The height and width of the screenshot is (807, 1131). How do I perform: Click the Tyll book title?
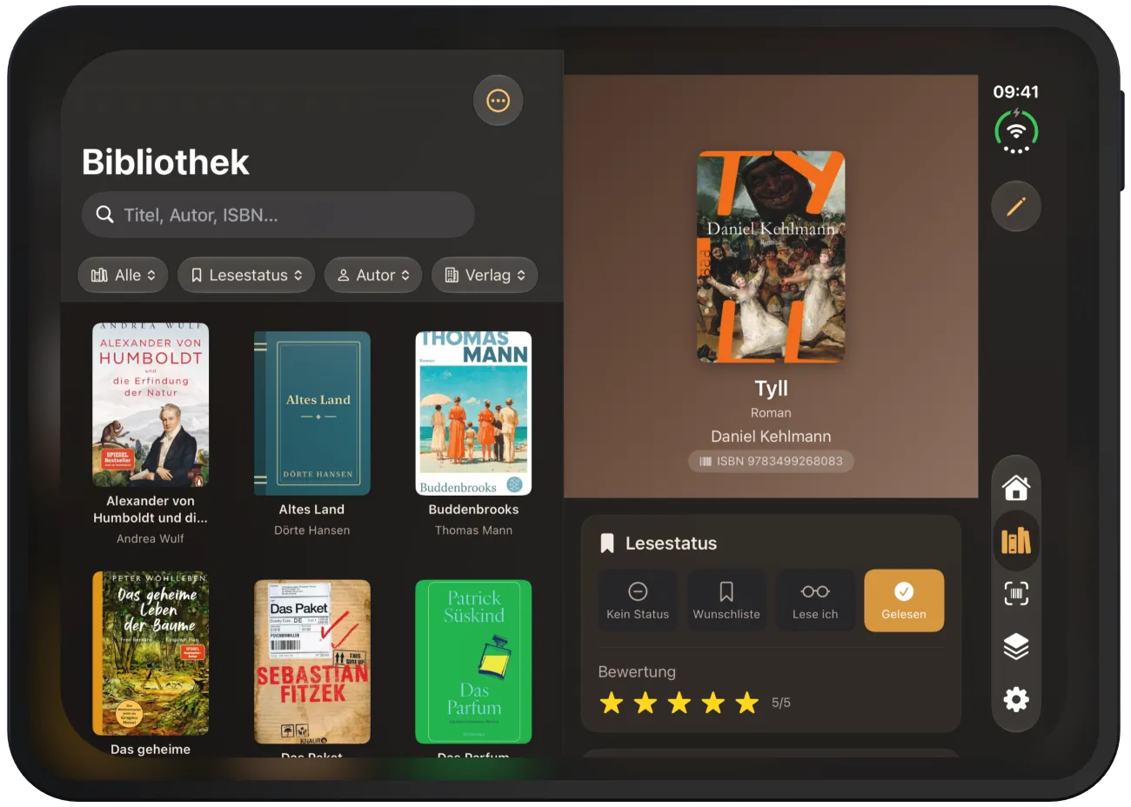(x=772, y=389)
